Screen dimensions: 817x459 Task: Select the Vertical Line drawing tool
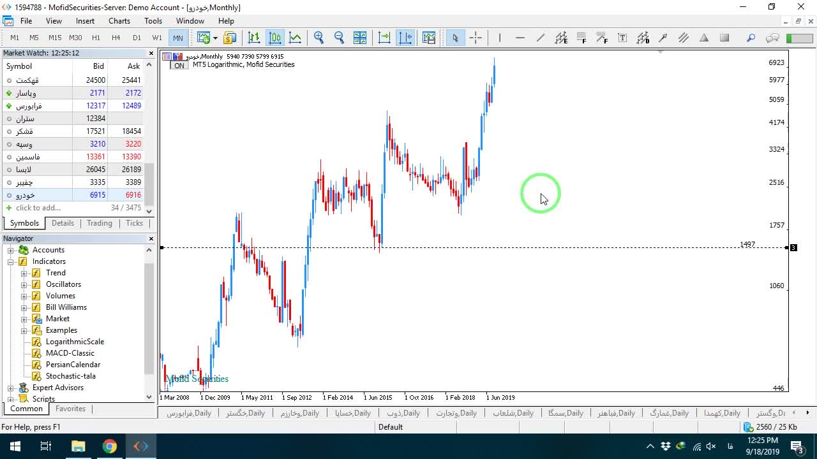click(500, 38)
